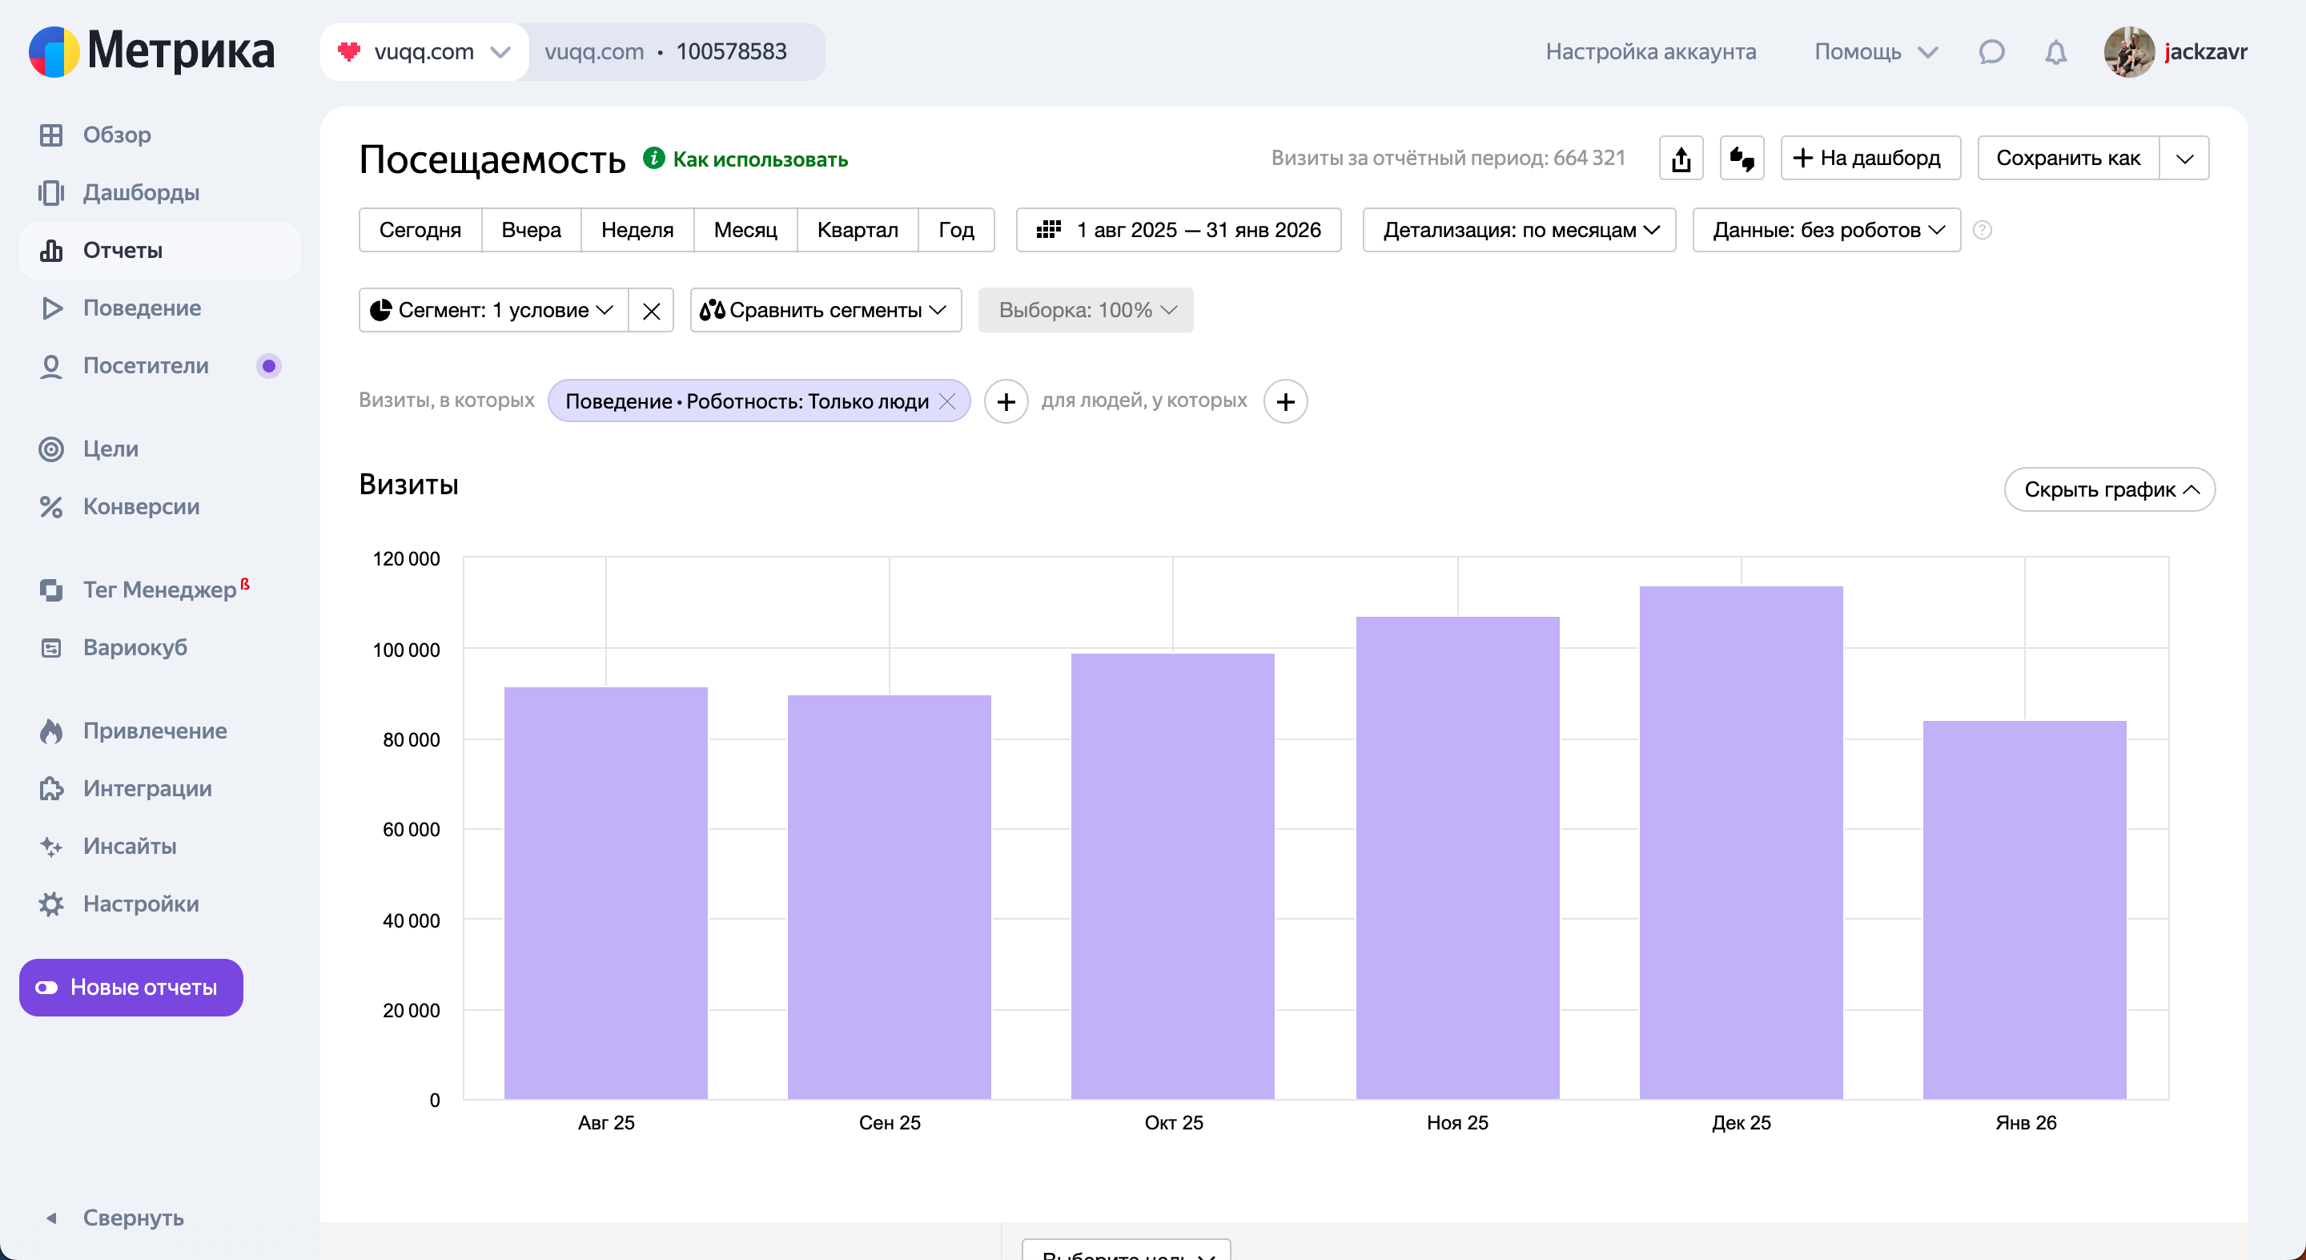Click the help question mark near Данные

[1982, 230]
